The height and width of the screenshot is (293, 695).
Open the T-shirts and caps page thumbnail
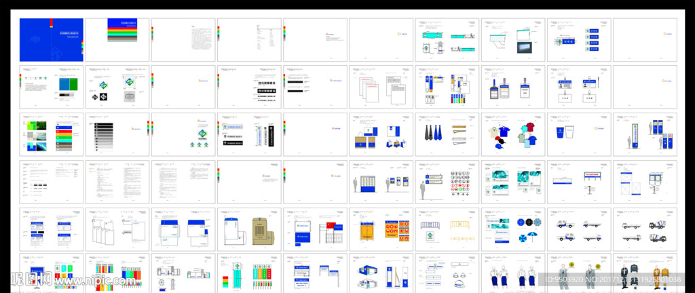pyautogui.click(x=513, y=134)
